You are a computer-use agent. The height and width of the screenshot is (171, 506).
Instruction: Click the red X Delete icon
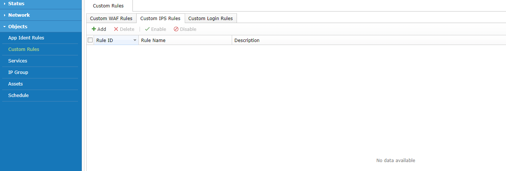116,29
